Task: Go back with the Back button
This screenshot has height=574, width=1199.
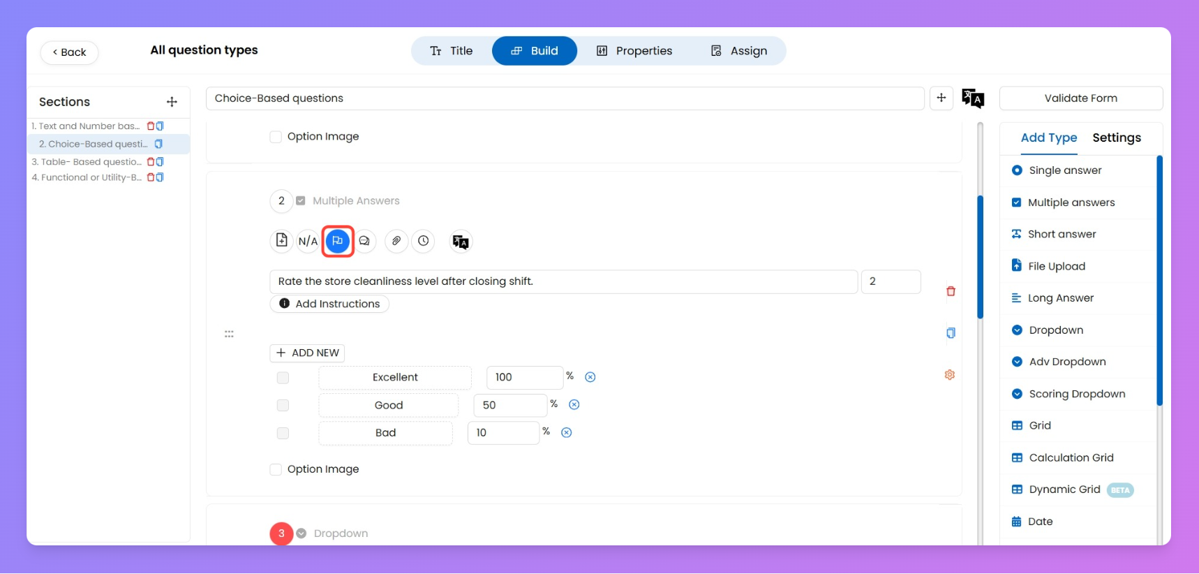Action: pyautogui.click(x=69, y=52)
